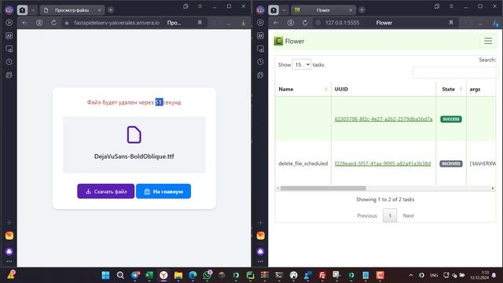The image size is (503, 283).
Task: Open the Flower hamburger menu
Action: pos(488,41)
